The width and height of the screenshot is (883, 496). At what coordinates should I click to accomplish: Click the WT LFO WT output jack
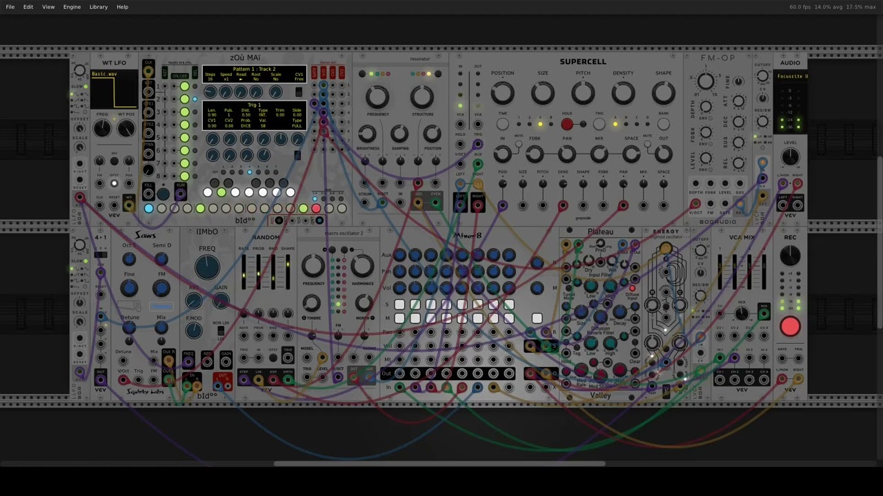tap(129, 205)
